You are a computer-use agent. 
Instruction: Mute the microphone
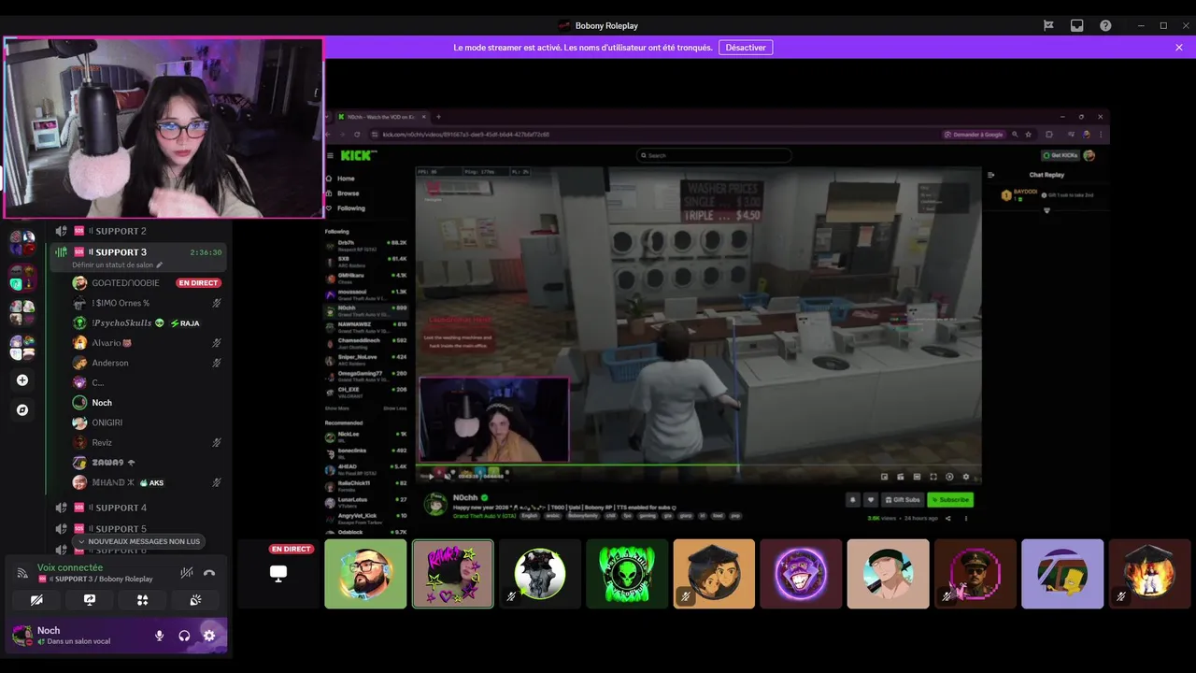(159, 636)
